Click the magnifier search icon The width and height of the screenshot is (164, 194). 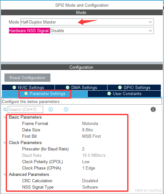click(5, 109)
